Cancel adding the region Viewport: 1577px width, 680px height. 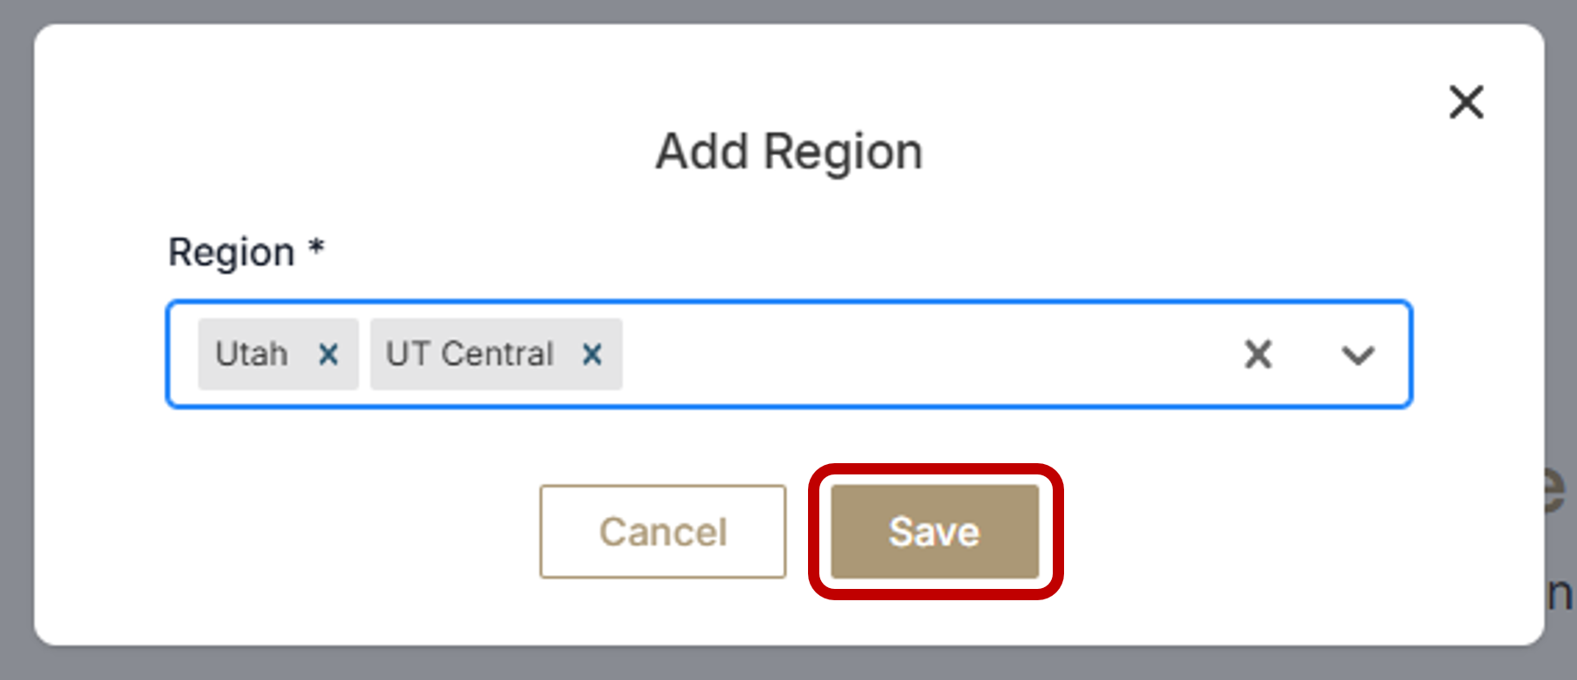(662, 532)
